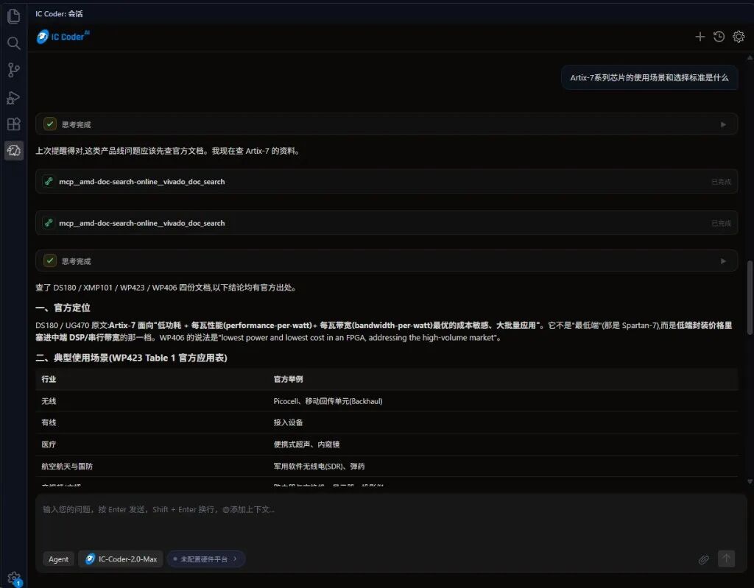Click the 无线 table cell
Screen dimensions: 754x588
(x=49, y=401)
